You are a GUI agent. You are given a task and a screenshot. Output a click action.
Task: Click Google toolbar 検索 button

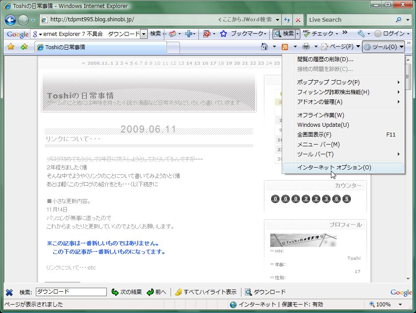pos(156,33)
